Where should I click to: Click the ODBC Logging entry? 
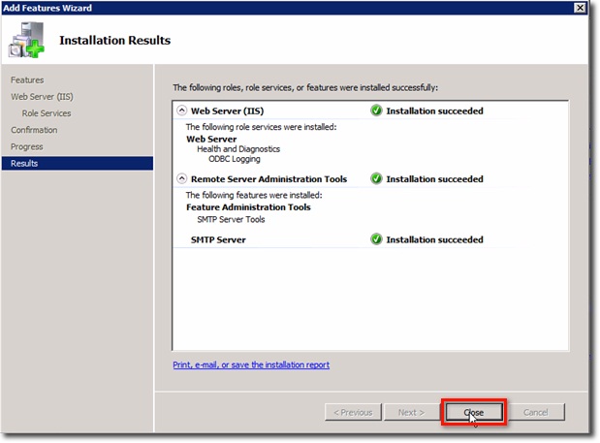point(235,159)
